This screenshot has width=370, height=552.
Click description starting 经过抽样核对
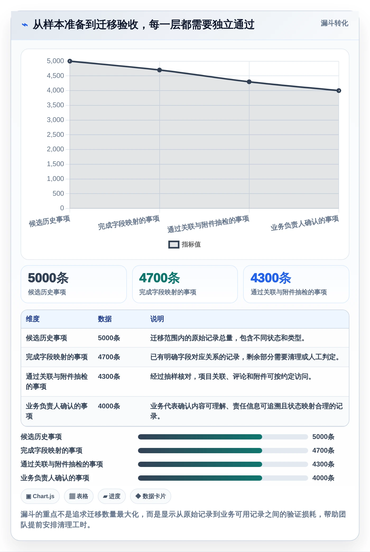click(x=232, y=376)
